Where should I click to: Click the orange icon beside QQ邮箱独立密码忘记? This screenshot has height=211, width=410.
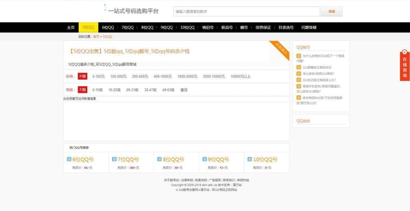tap(298, 68)
